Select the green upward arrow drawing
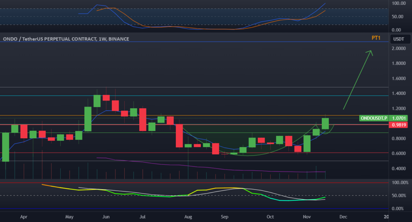The height and width of the screenshot is (222, 412). (x=357, y=79)
